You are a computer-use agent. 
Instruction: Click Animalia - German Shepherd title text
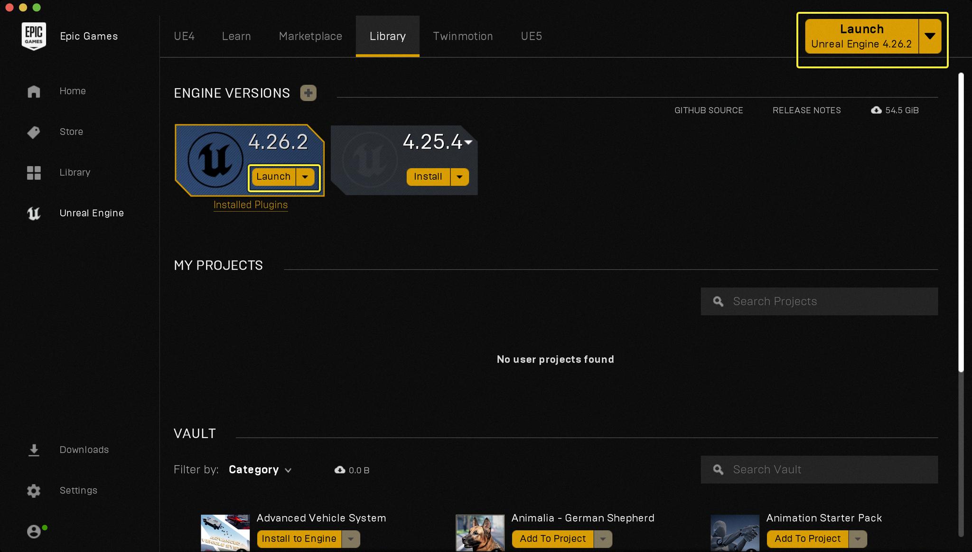pos(583,518)
